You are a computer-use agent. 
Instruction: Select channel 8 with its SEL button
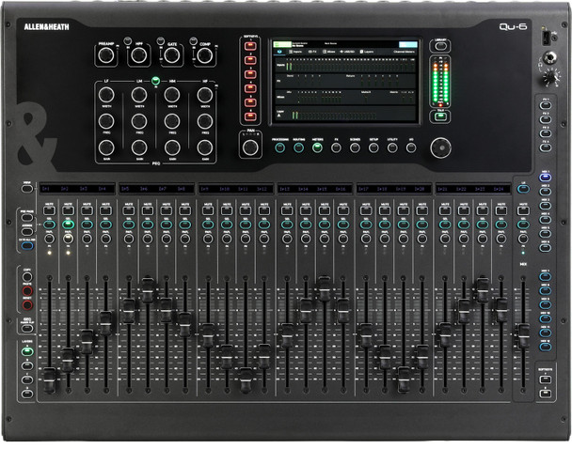tap(185, 224)
